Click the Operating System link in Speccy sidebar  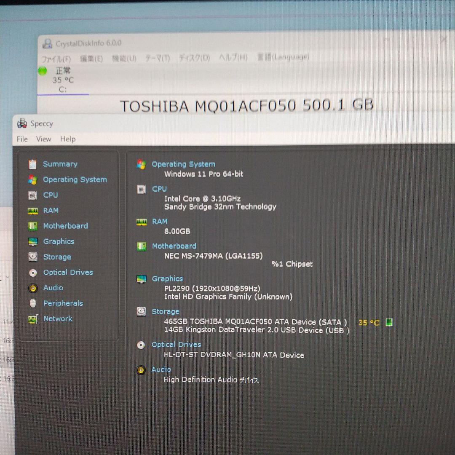coord(75,179)
